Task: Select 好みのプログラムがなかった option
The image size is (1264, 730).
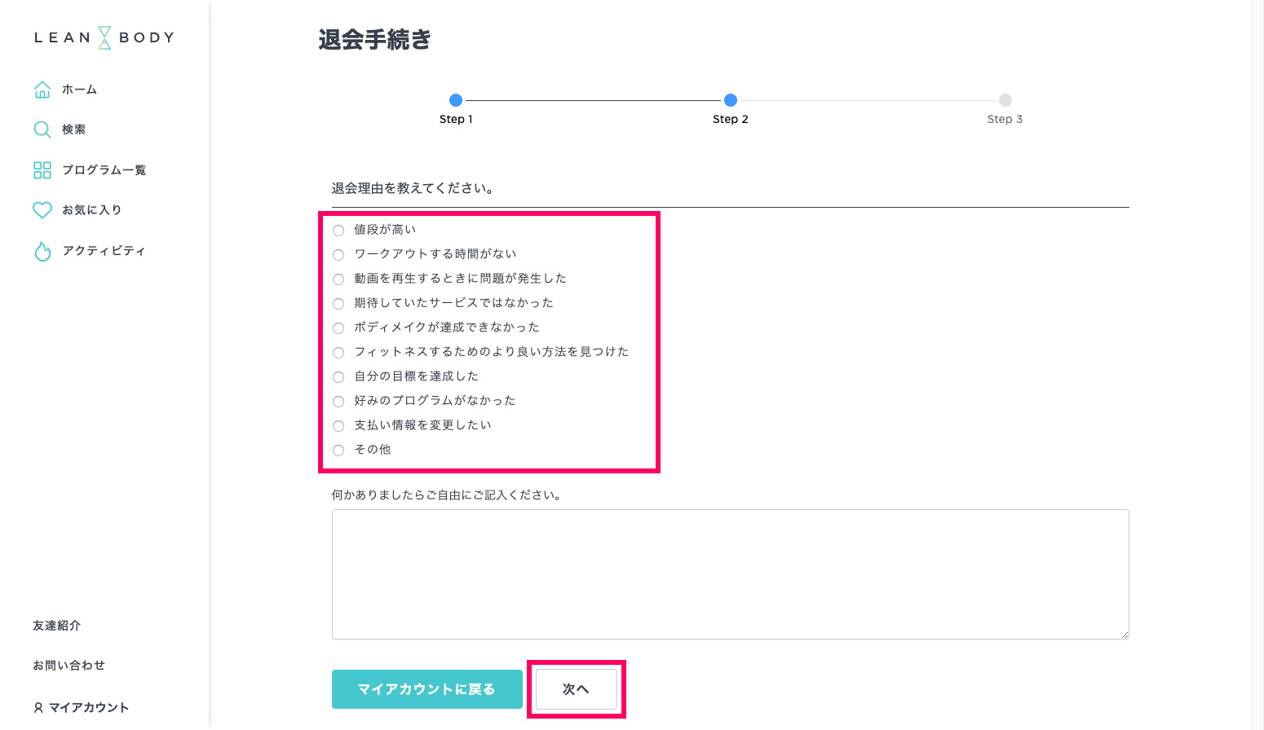Action: [338, 402]
